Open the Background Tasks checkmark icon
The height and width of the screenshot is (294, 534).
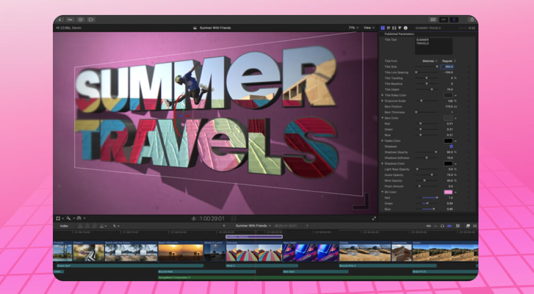pos(81,20)
